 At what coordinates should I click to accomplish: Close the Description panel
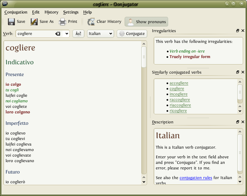[243, 122]
